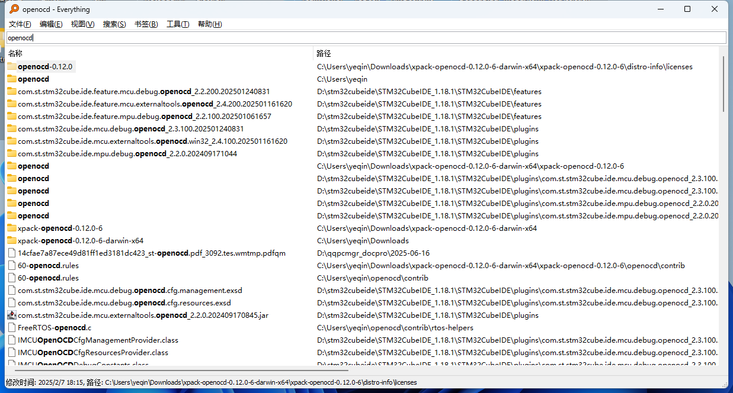The height and width of the screenshot is (393, 733).
Task: Click file icon of IMCUOpenOCDCfgManagementProvider.class
Action: (x=12, y=340)
